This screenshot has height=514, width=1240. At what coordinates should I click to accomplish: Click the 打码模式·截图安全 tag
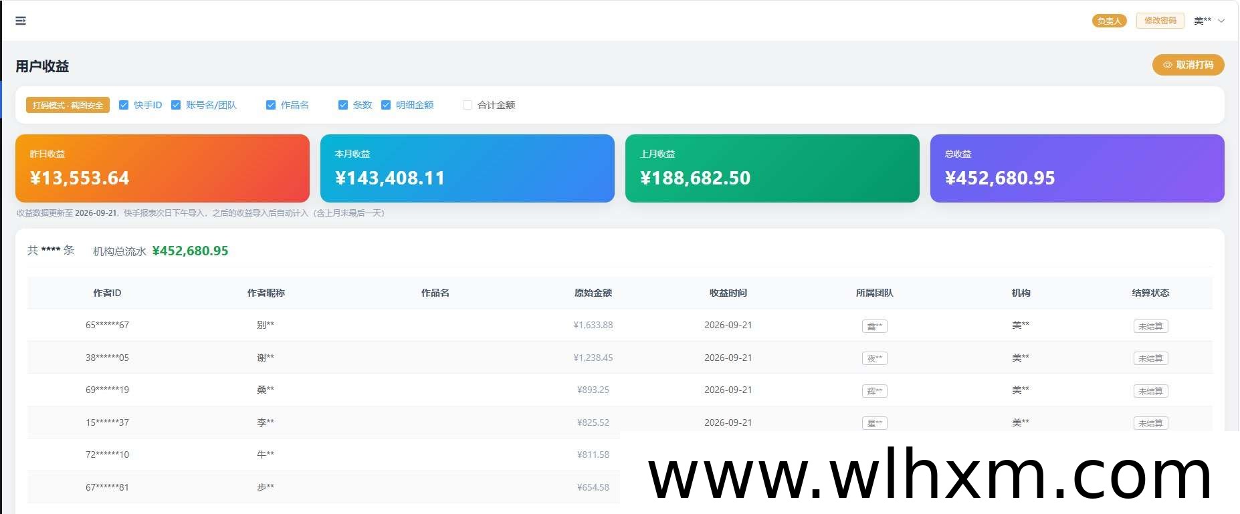click(x=68, y=105)
